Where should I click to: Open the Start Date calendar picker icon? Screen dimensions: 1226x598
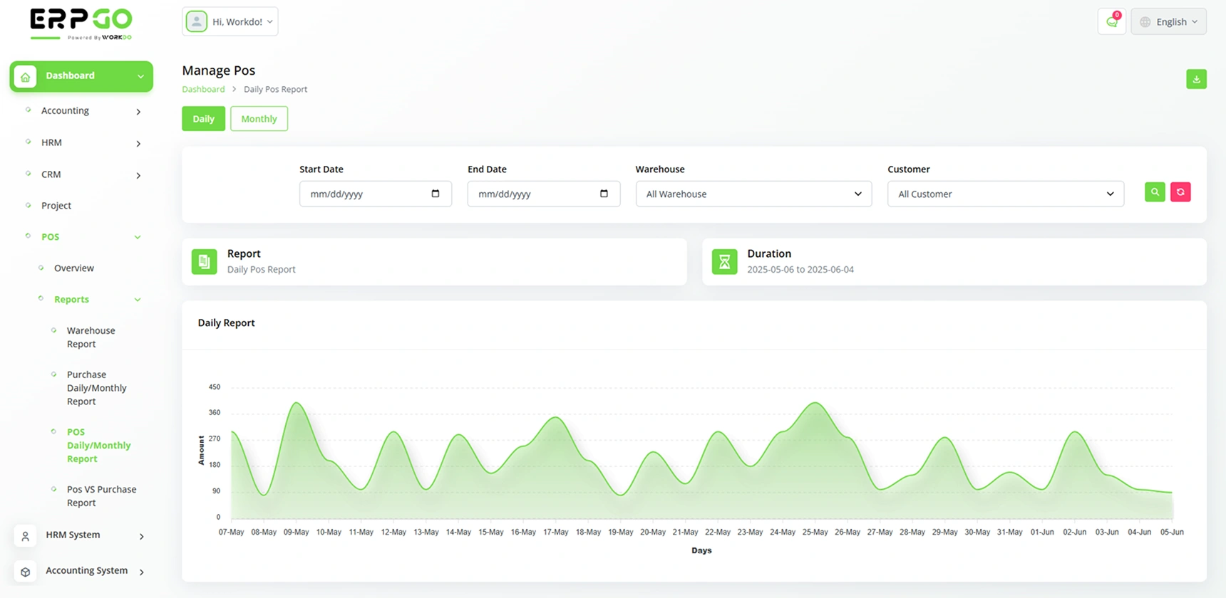click(x=436, y=194)
